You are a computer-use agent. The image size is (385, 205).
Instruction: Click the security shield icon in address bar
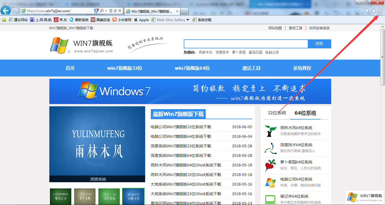[96, 11]
